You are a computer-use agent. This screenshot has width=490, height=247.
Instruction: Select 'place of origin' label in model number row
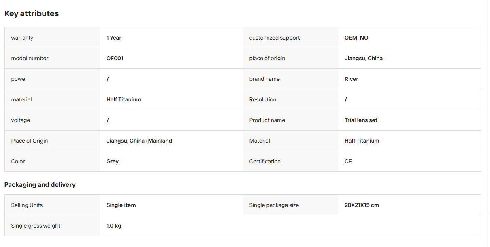click(267, 58)
